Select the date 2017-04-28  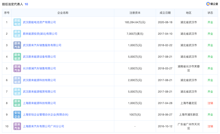click(x=165, y=103)
